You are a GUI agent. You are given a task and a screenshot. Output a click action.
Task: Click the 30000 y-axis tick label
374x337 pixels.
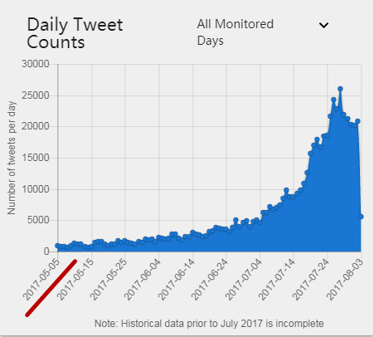point(36,64)
